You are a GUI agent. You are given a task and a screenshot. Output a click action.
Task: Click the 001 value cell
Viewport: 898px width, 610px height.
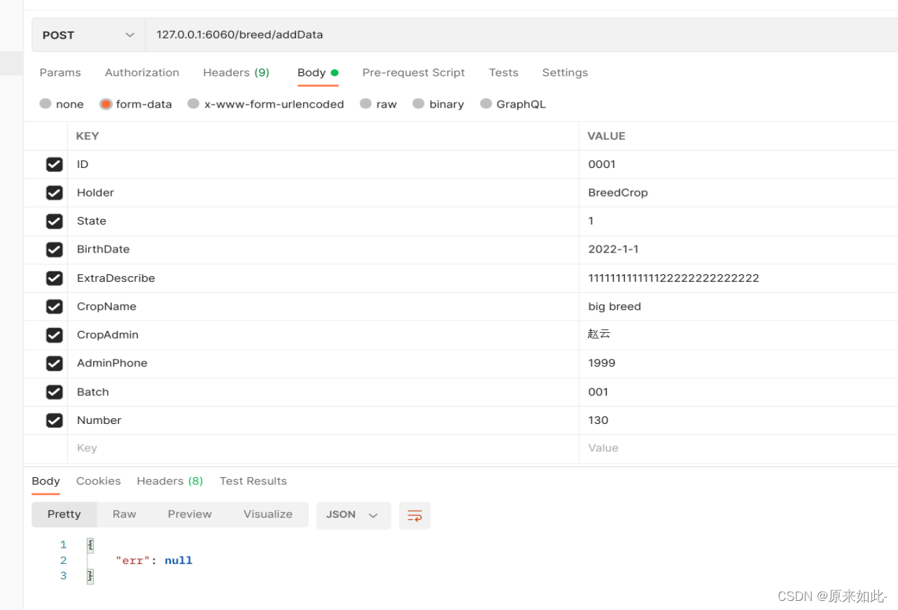click(x=738, y=392)
